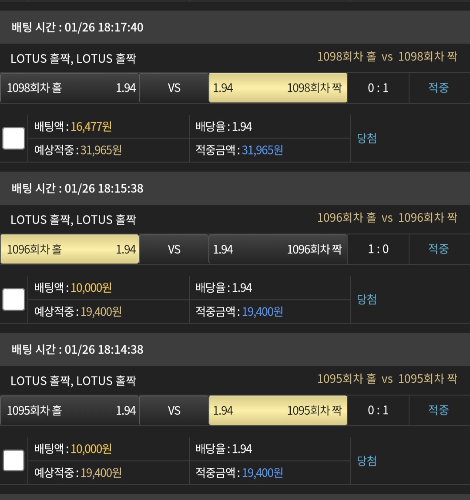Select the highlighted 1095회차 짝 button
The height and width of the screenshot is (500, 470).
pos(278,410)
